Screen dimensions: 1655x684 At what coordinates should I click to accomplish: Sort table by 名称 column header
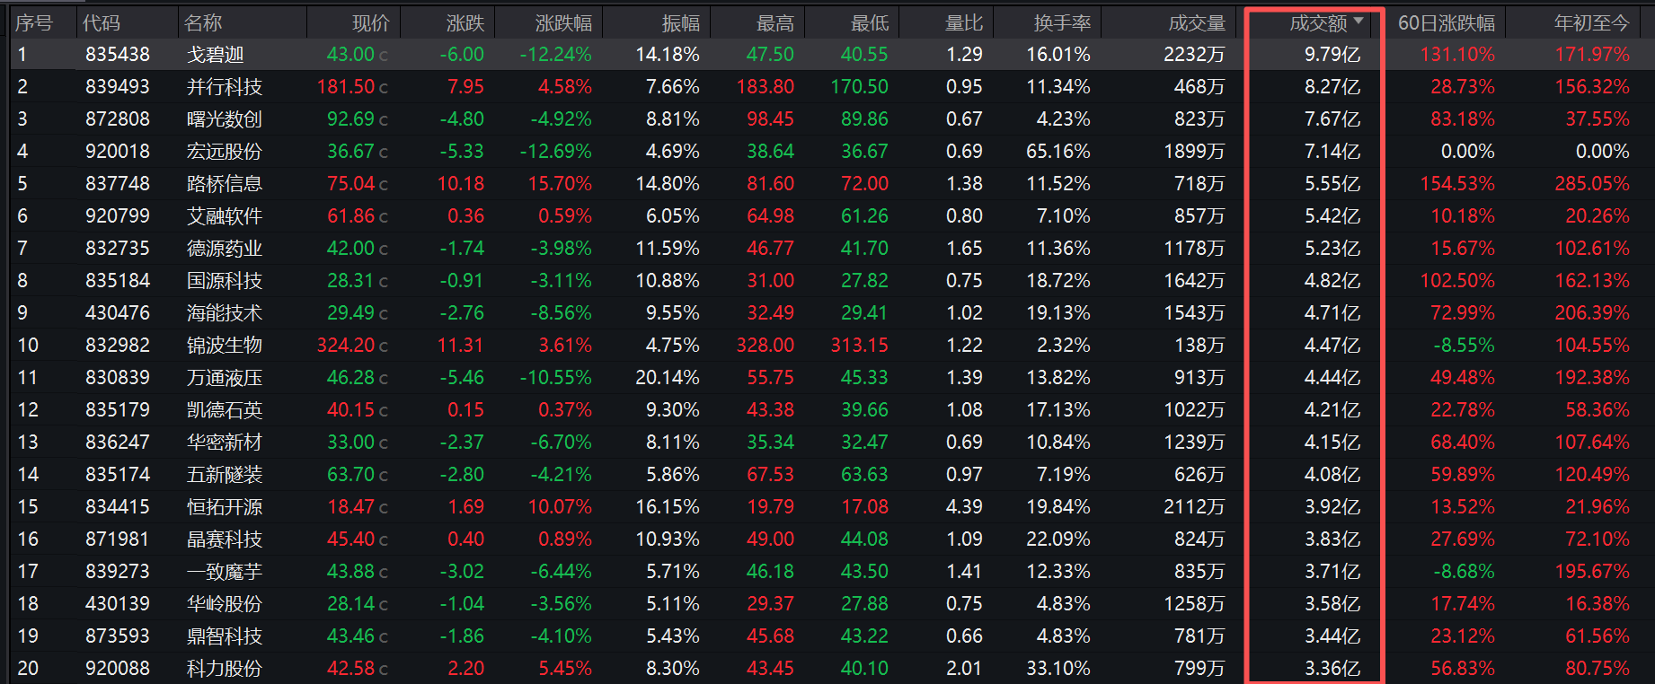[x=203, y=23]
